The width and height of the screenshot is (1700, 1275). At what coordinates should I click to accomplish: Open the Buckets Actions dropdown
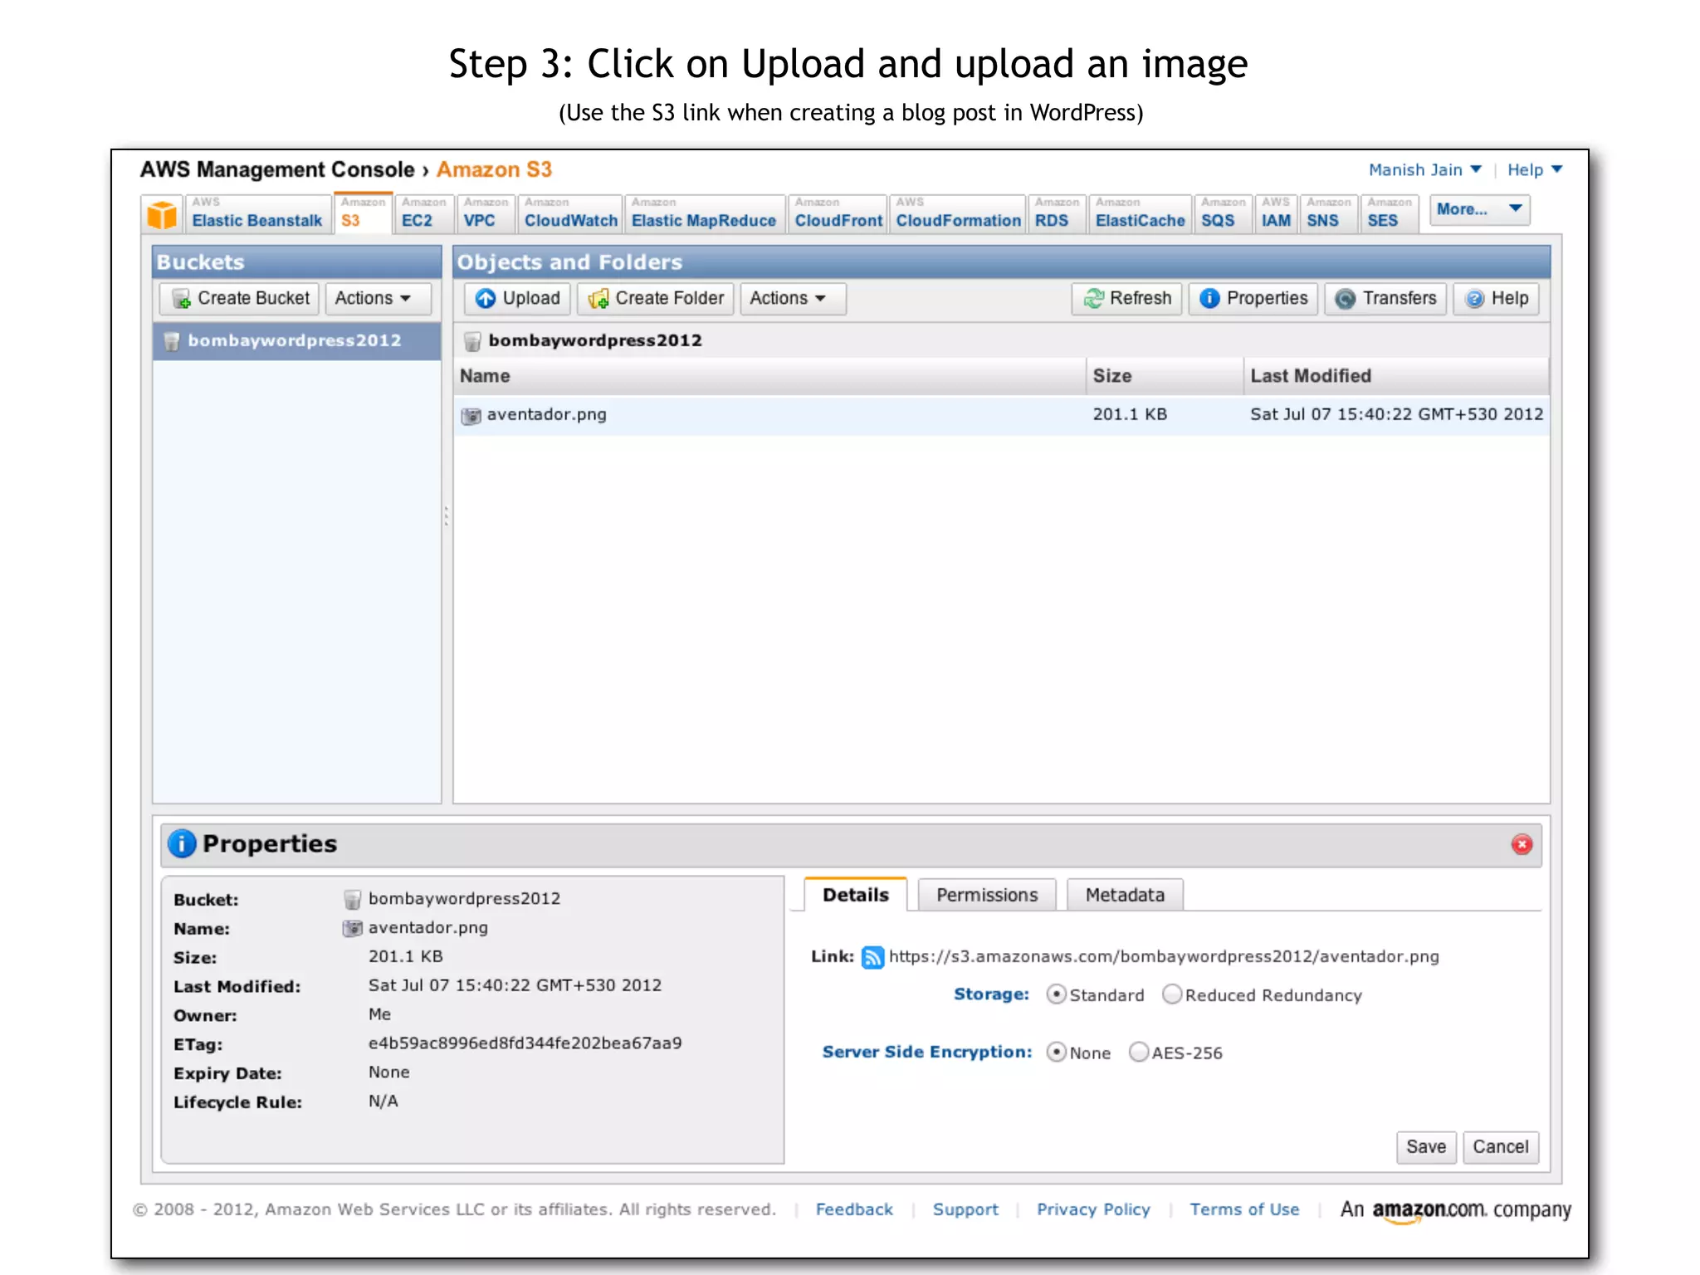[378, 299]
